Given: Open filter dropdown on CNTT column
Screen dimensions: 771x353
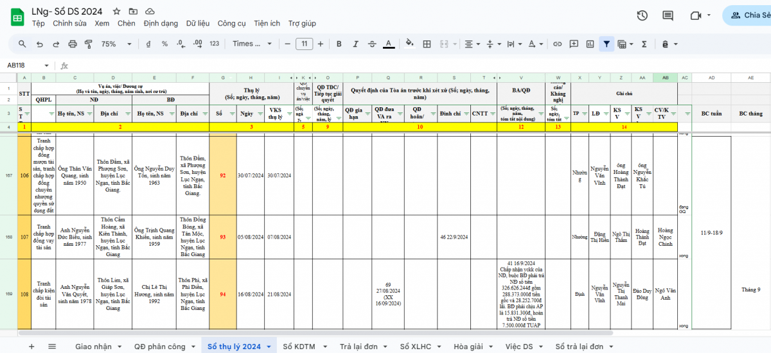Looking at the screenshot, I should (x=492, y=114).
